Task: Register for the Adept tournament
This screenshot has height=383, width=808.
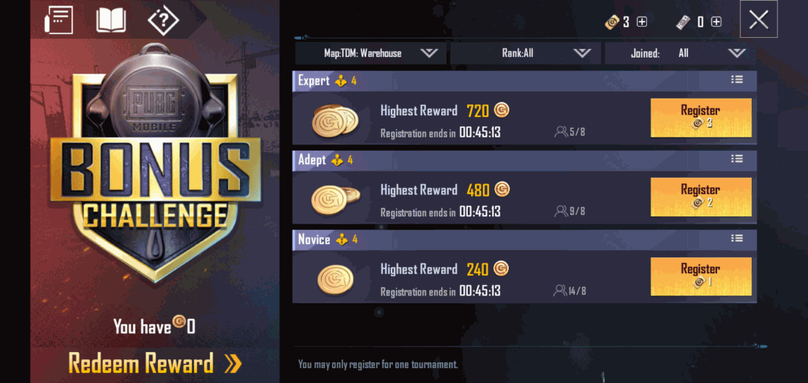Action: pos(701,197)
